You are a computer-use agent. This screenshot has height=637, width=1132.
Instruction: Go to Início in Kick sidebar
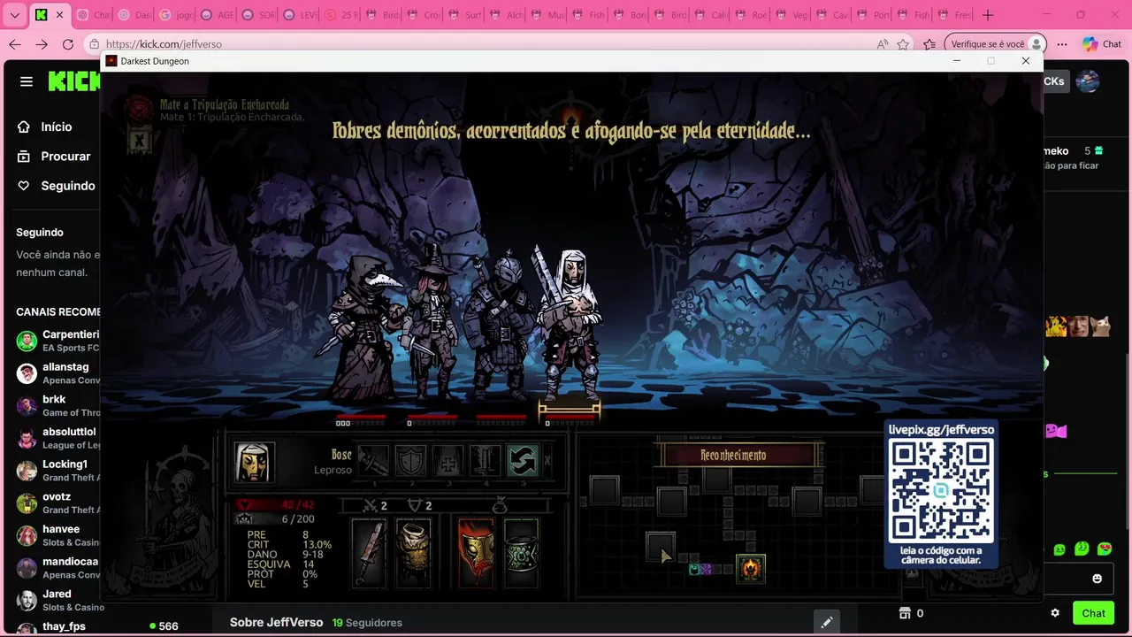click(x=46, y=127)
